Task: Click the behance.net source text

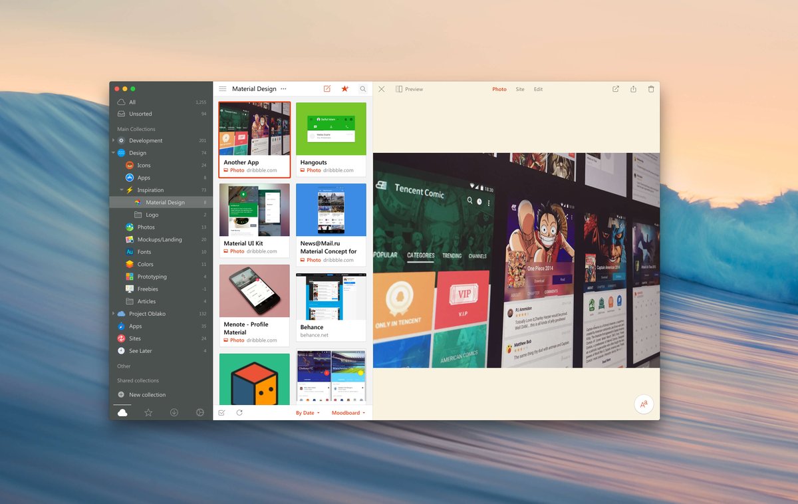Action: point(315,335)
